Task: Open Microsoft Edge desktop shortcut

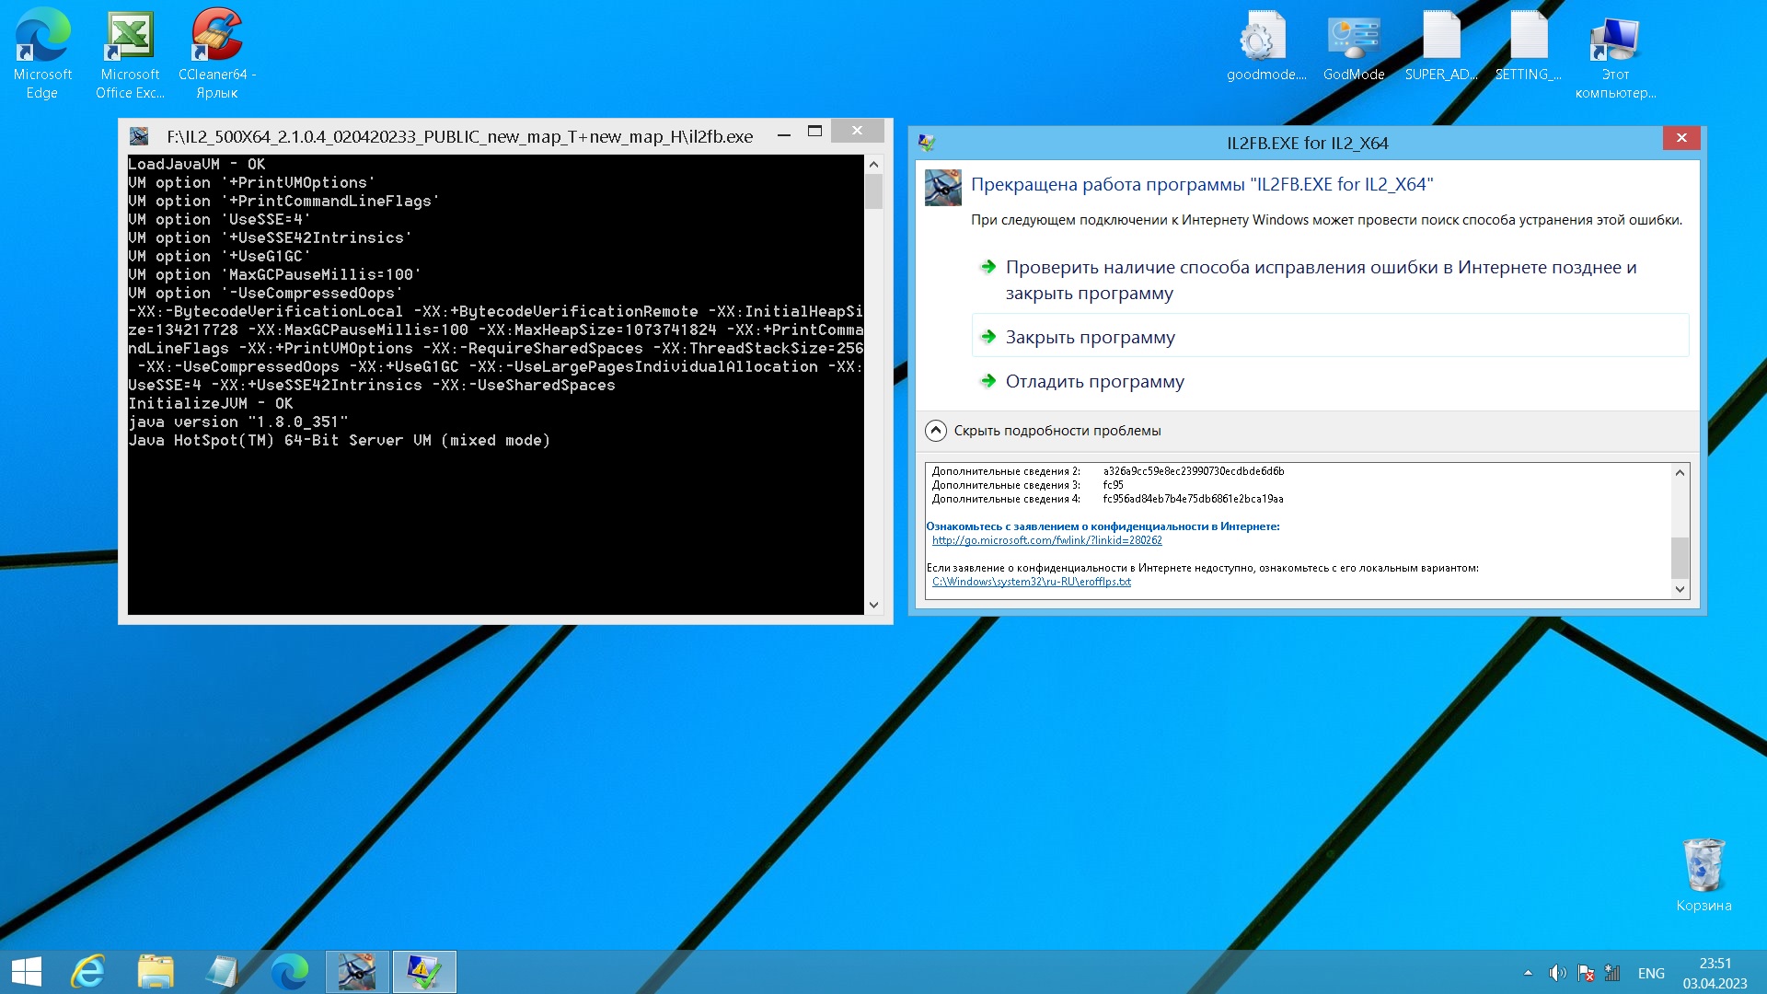Action: point(42,53)
